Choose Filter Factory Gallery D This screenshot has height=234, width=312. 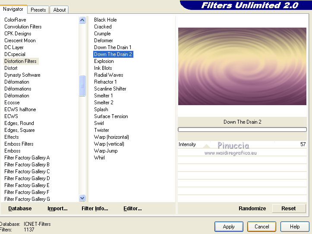pos(27,178)
